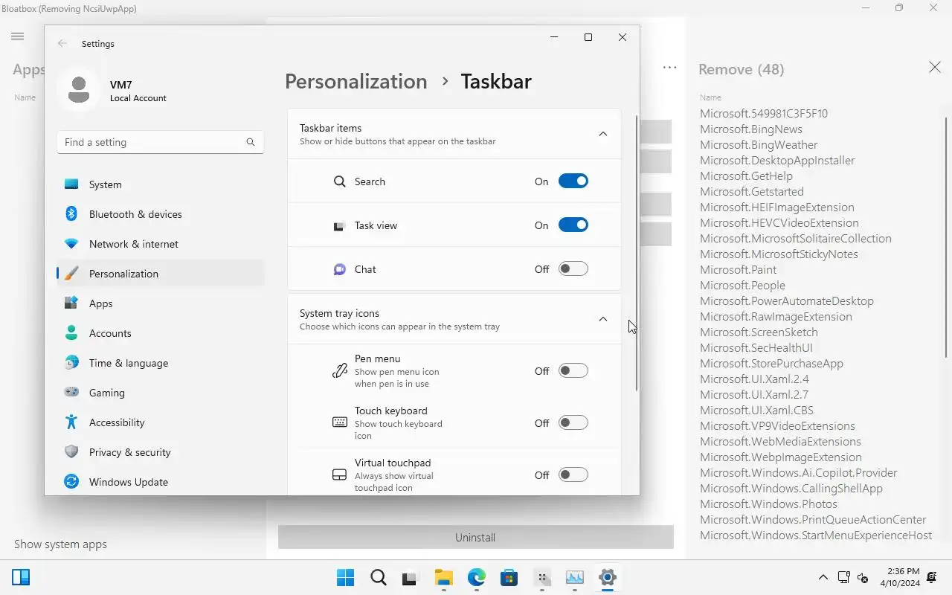Select Microsoft.549981C3F5F10 in Remove list
This screenshot has width=952, height=595.
pyautogui.click(x=764, y=113)
